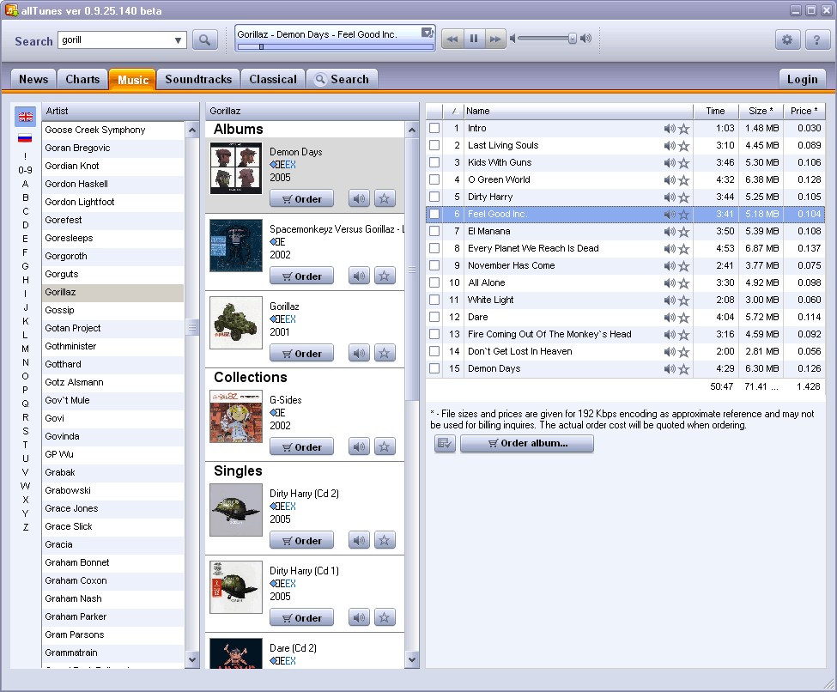Sort tracks by Size column
The height and width of the screenshot is (692, 837).
(x=761, y=111)
